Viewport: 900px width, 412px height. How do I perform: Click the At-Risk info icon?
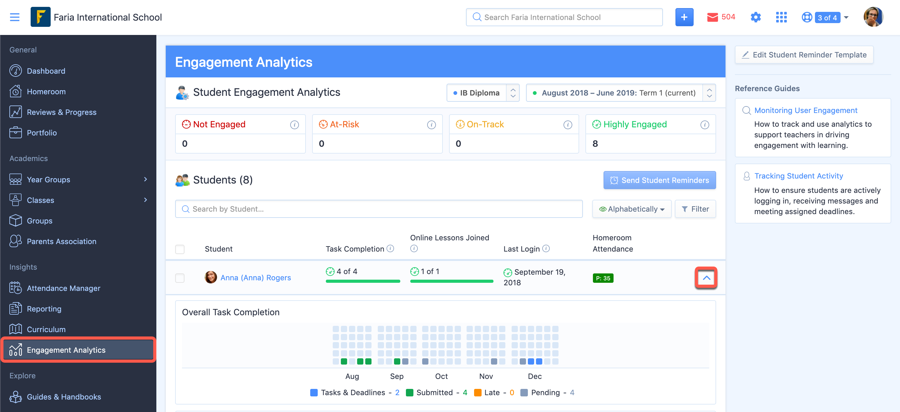point(431,125)
